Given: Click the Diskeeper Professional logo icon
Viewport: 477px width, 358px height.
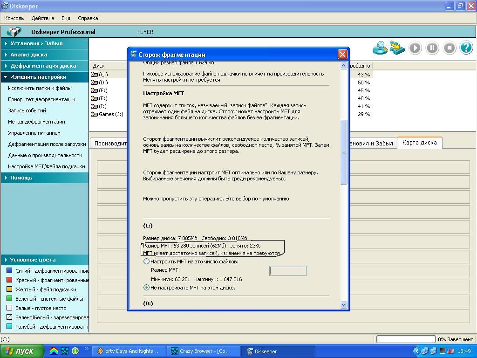Looking at the screenshot, I should tap(14, 32).
